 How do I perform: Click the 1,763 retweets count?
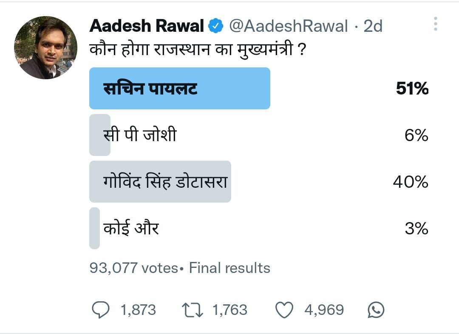pos(229,310)
